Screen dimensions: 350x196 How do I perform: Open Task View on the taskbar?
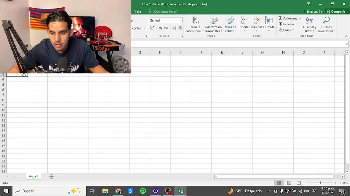pyautogui.click(x=92, y=191)
